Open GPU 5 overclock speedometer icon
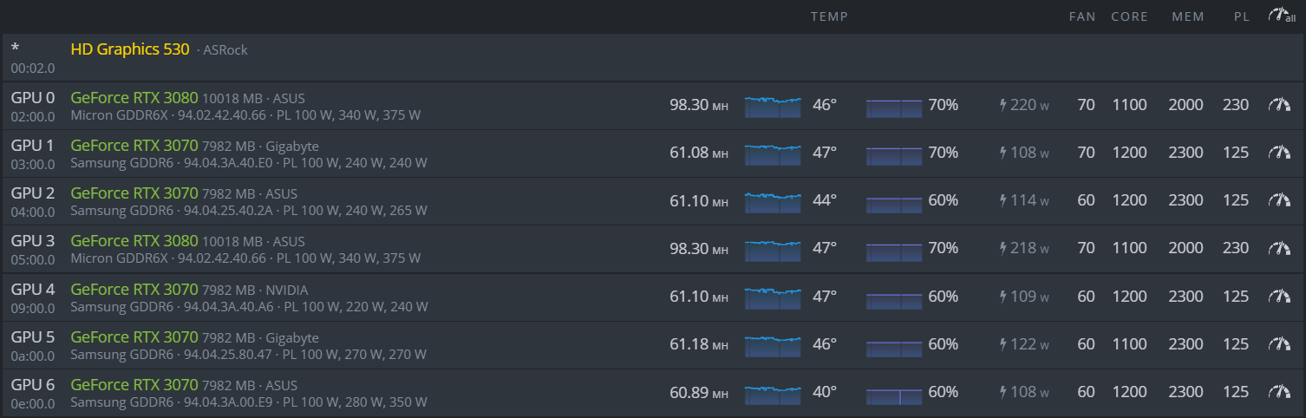1306x418 pixels. (x=1279, y=344)
